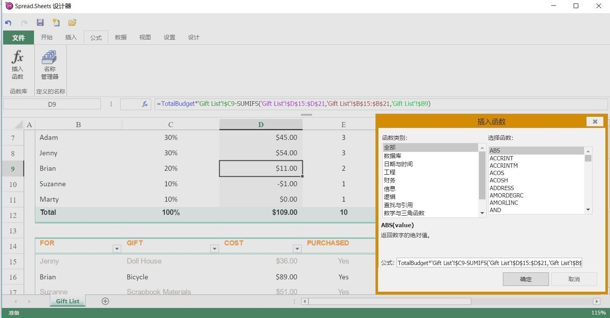The width and height of the screenshot is (610, 318).
Task: Click the undo arrow icon
Action: [8, 23]
